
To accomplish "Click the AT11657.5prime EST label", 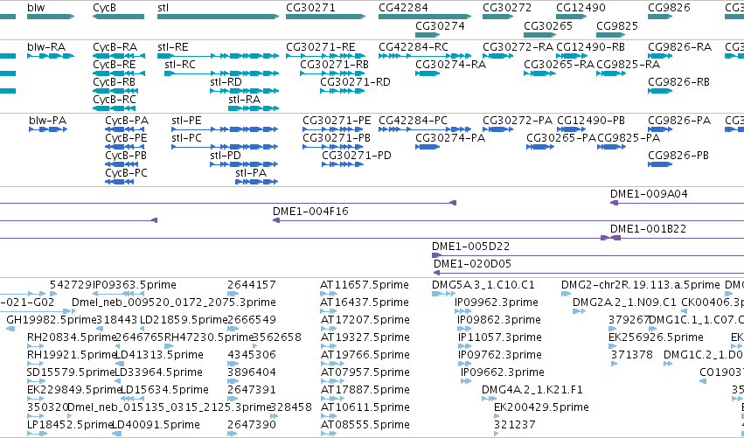I will [x=365, y=285].
